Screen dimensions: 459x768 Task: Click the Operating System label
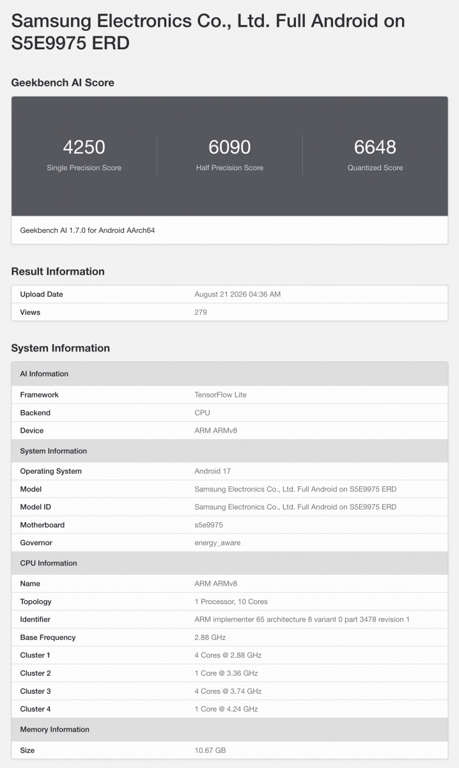(51, 471)
